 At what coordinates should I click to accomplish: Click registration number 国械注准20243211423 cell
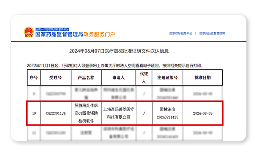coord(168,113)
